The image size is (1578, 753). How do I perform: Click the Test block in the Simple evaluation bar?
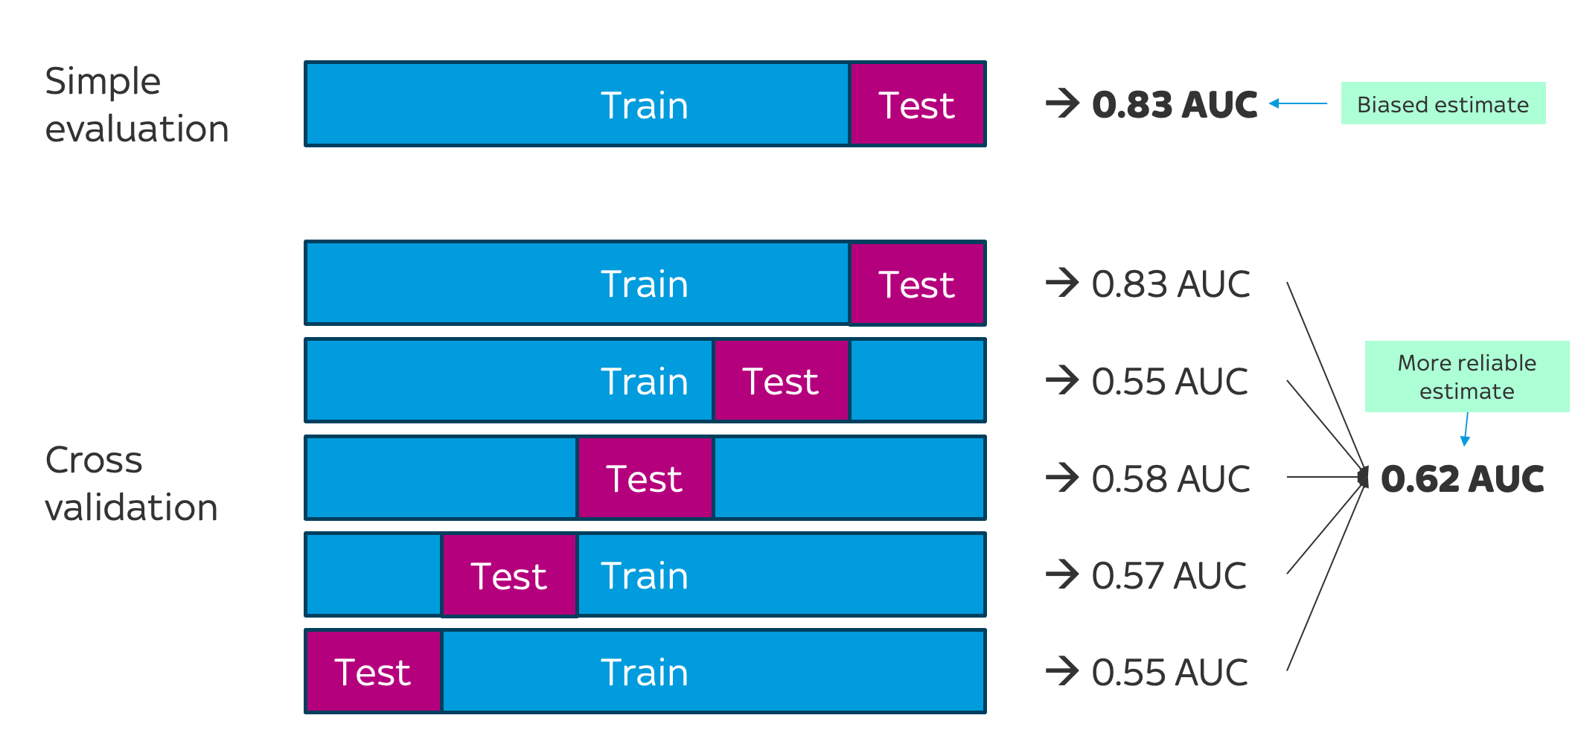coord(917,104)
